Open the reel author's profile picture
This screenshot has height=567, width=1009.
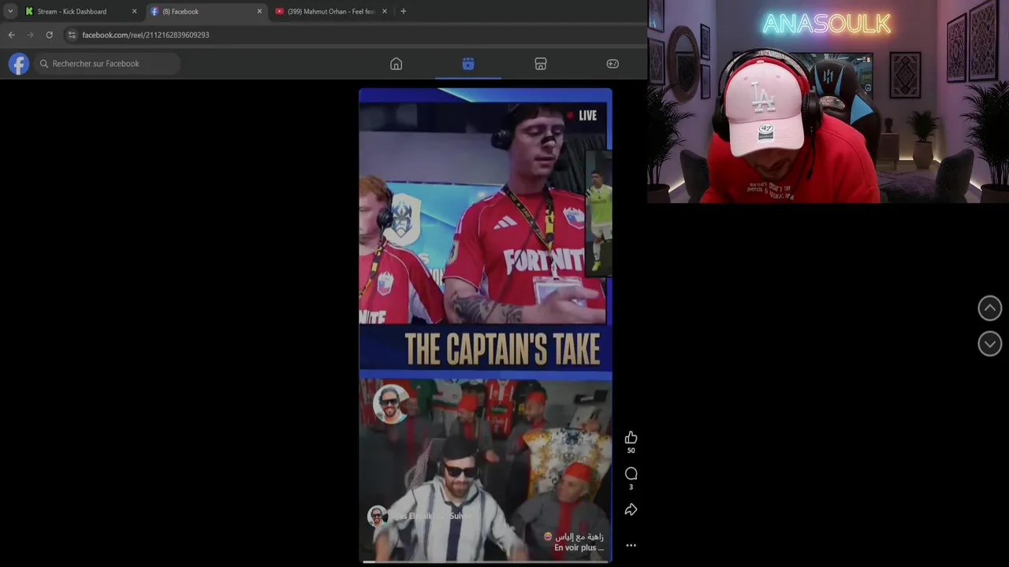(x=377, y=516)
